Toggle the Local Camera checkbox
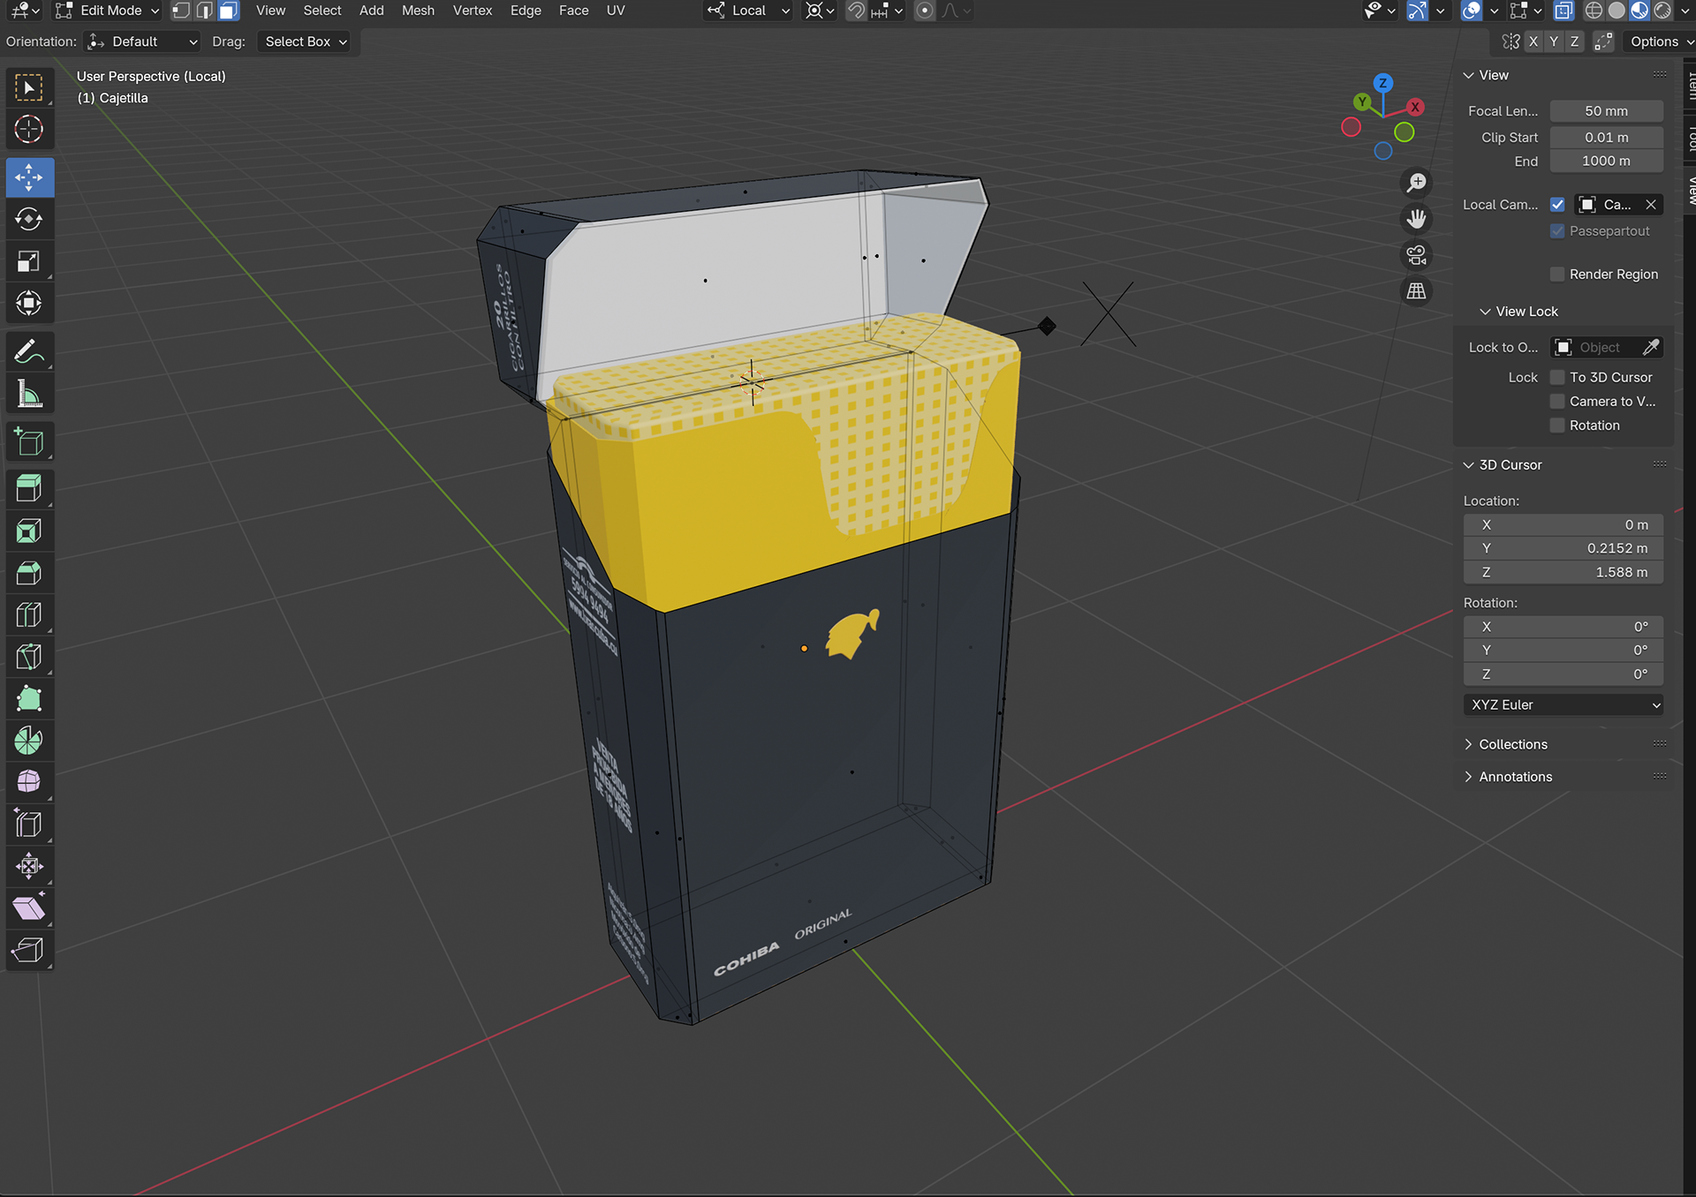 (x=1557, y=205)
